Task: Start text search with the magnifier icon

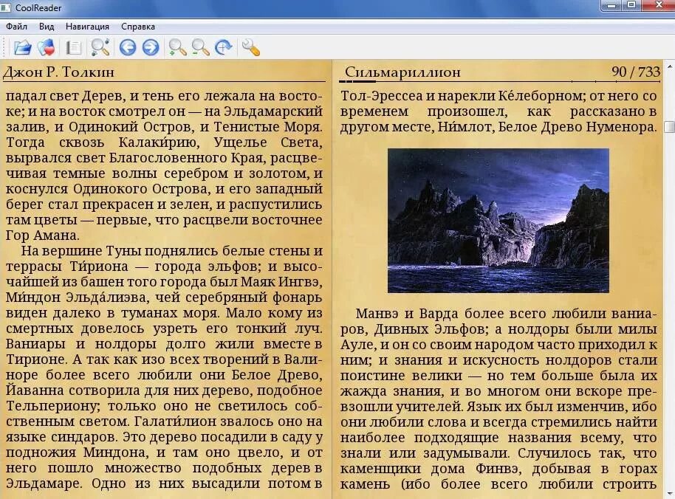Action: (x=98, y=47)
